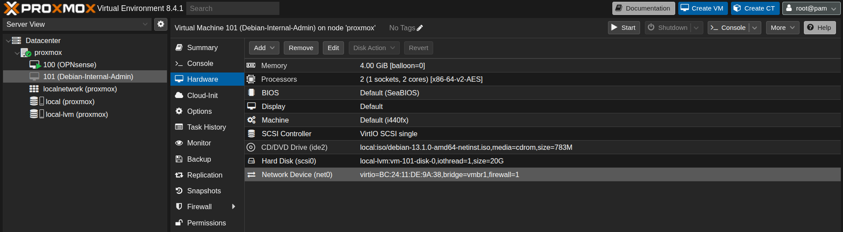Click the pencil icon to edit tags
843x232 pixels.
click(x=420, y=28)
